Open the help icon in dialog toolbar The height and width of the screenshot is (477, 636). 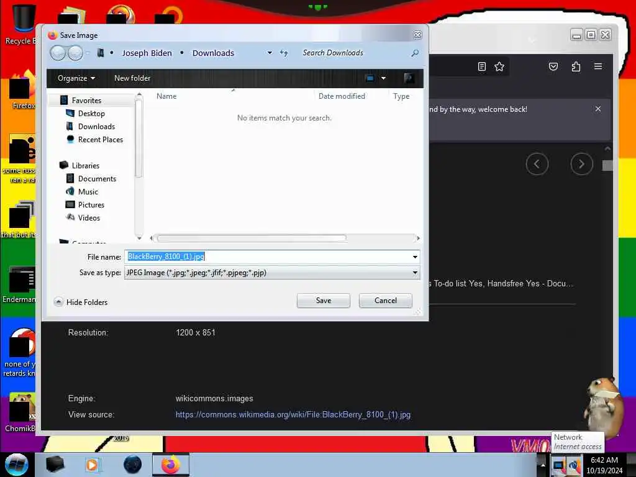pos(409,78)
